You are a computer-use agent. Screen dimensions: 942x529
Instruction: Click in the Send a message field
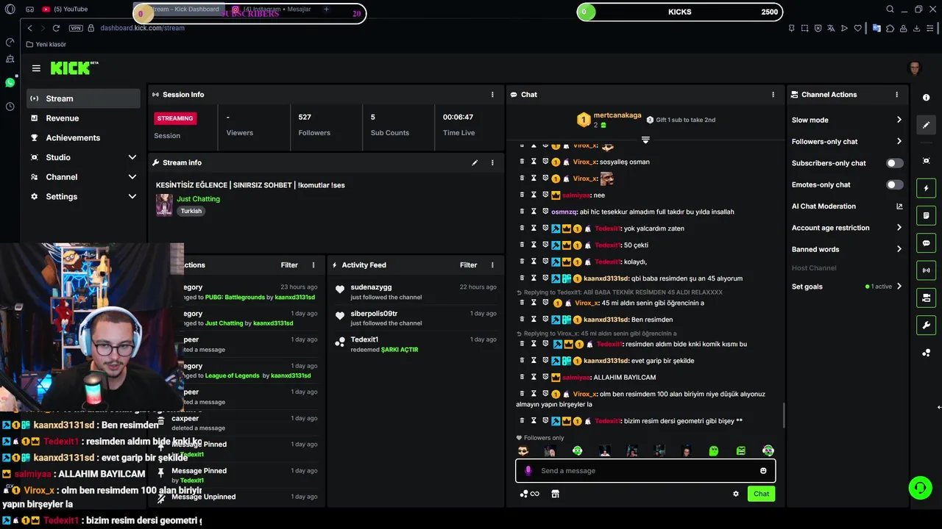click(x=645, y=471)
